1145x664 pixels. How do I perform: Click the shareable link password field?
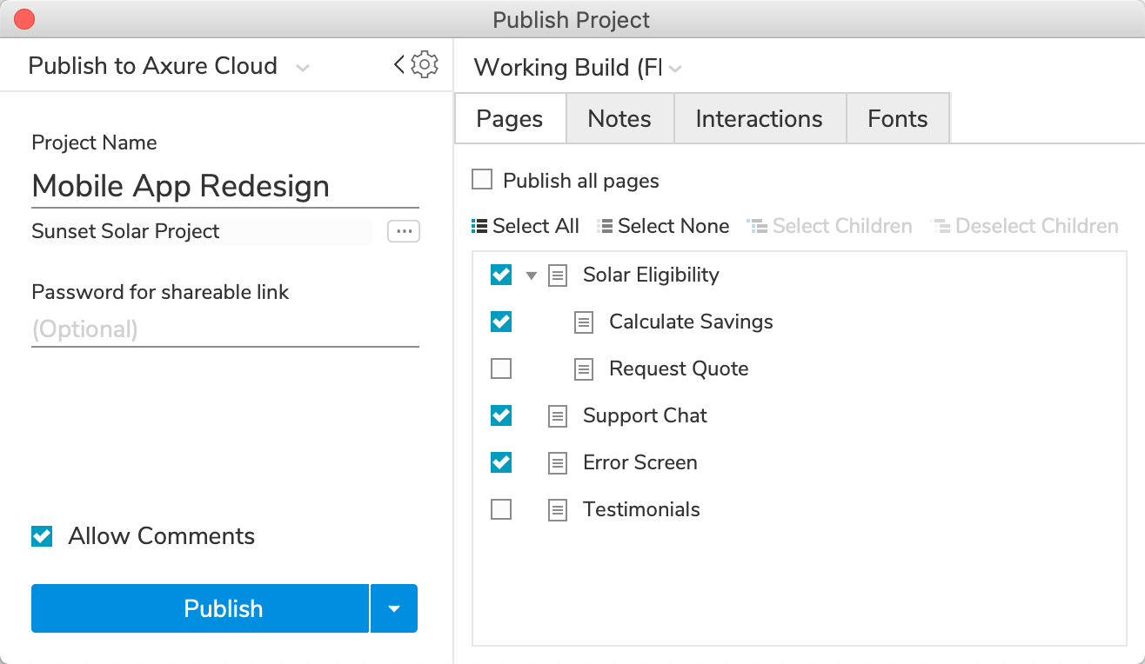pyautogui.click(x=224, y=329)
